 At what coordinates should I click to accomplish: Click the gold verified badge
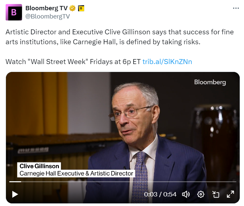(x=72, y=9)
